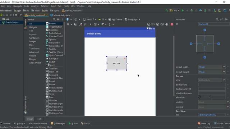Select ToggleButton widget in palette
This screenshot has width=230, height=129.
pyautogui.click(x=54, y=27)
